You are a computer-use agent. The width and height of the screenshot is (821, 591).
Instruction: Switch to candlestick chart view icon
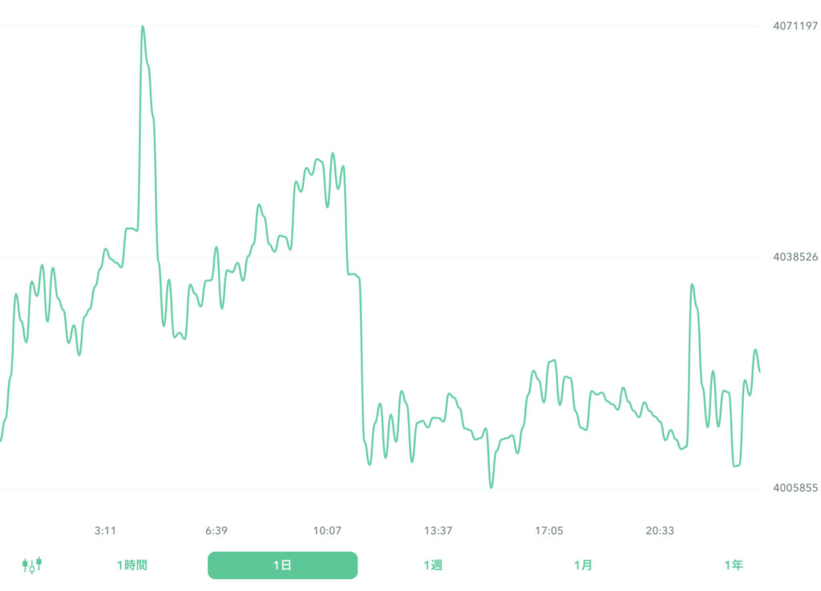click(31, 565)
